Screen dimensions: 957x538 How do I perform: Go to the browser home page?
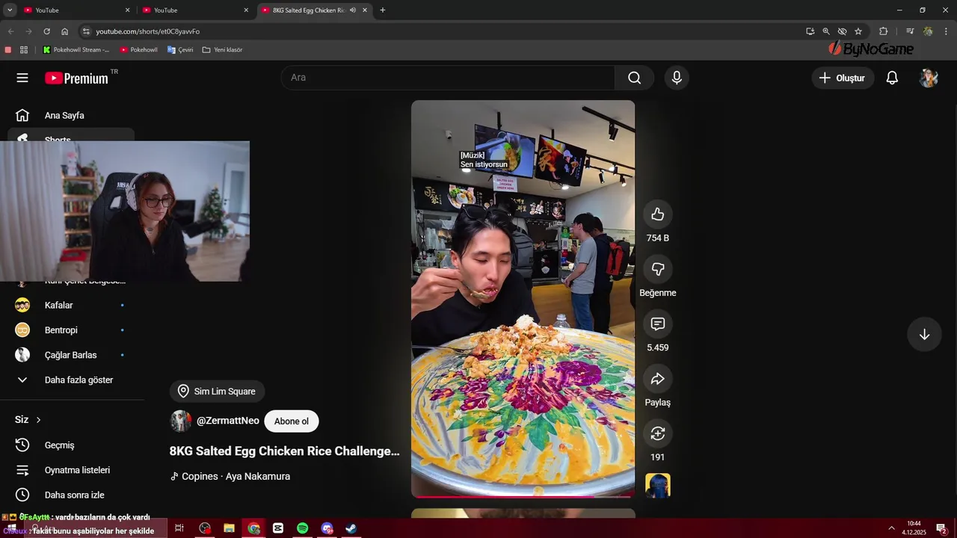click(x=65, y=31)
